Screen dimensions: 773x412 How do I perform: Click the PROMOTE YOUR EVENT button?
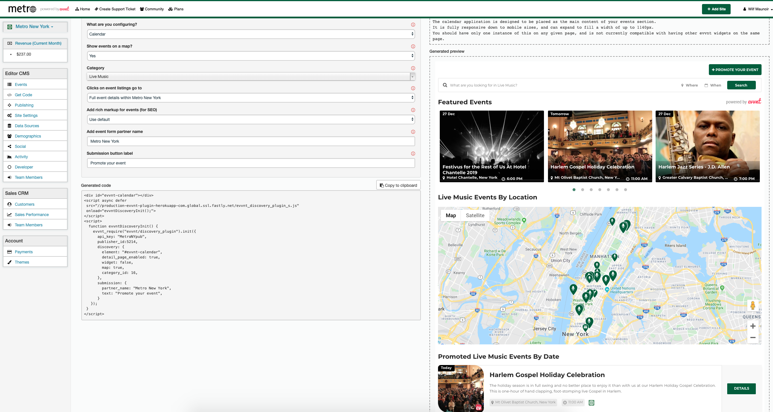pos(735,70)
